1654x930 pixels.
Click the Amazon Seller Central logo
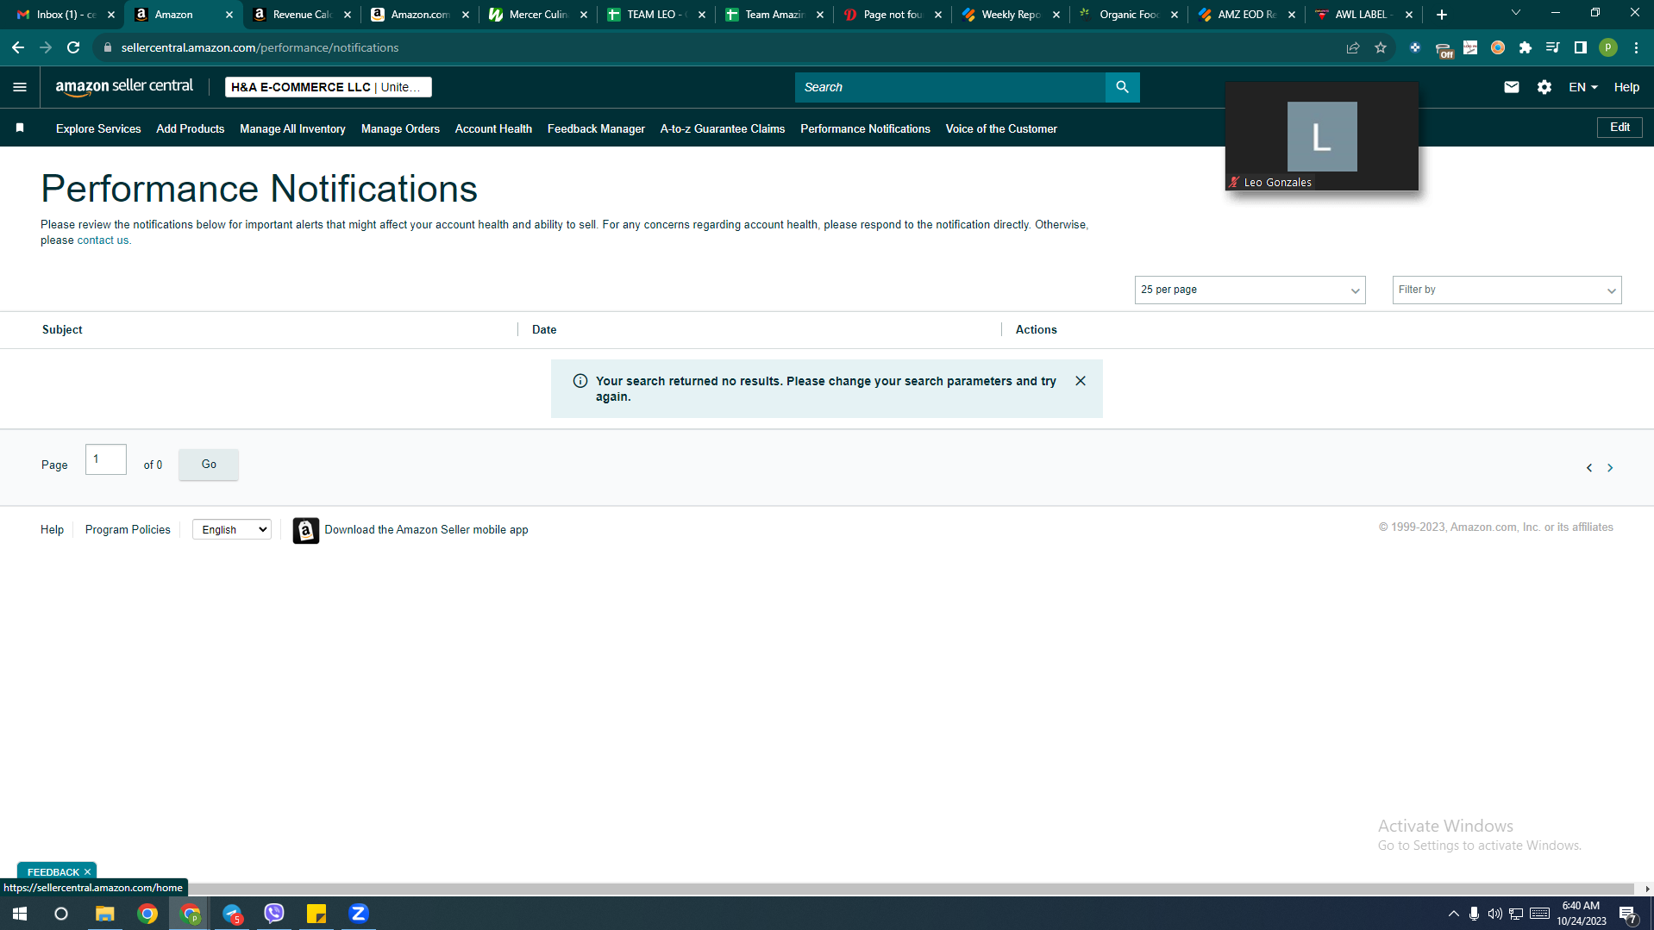[x=124, y=87]
